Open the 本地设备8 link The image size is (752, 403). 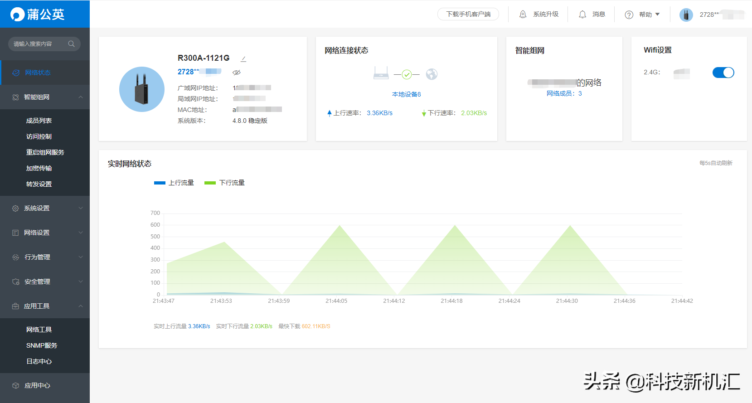click(407, 94)
